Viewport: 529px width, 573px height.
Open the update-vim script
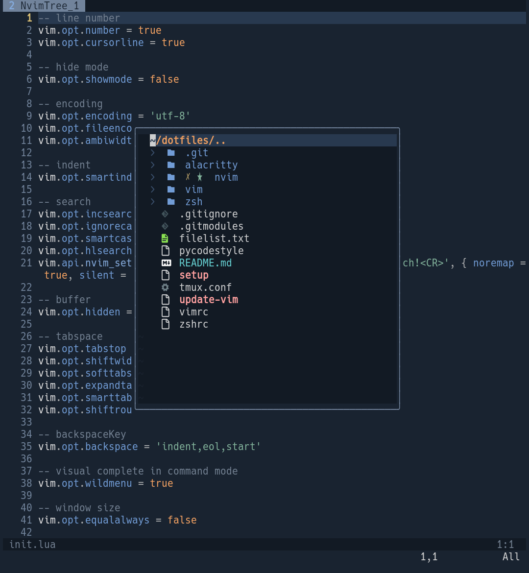point(208,300)
